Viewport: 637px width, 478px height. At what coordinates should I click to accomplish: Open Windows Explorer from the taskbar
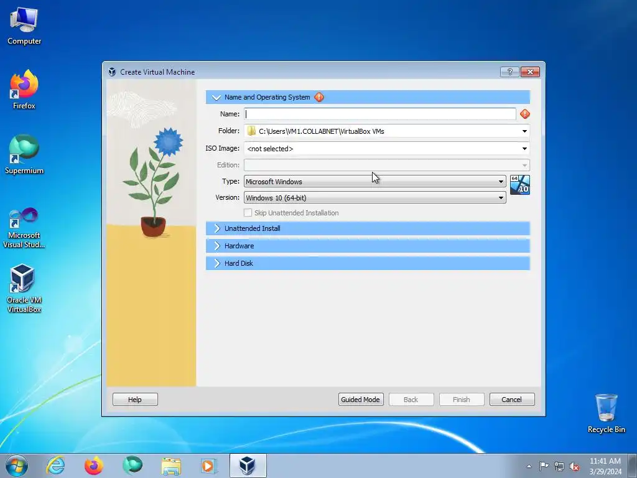pos(171,466)
